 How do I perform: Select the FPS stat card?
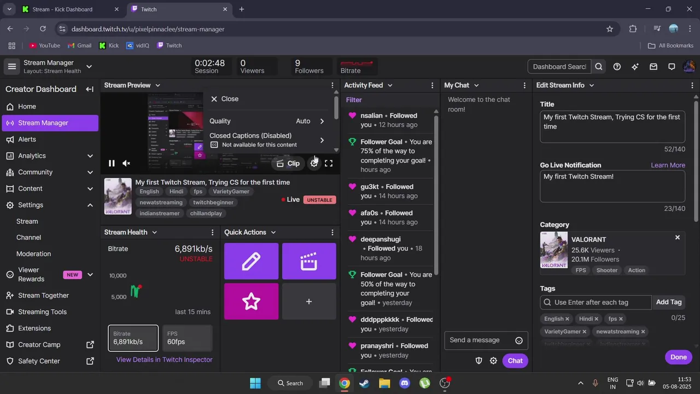pos(187,338)
